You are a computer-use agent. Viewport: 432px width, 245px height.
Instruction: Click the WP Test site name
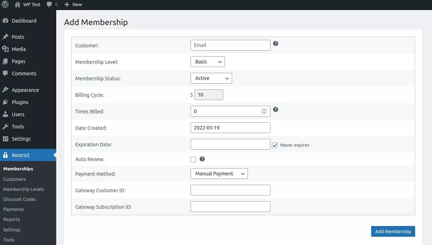coord(32,5)
